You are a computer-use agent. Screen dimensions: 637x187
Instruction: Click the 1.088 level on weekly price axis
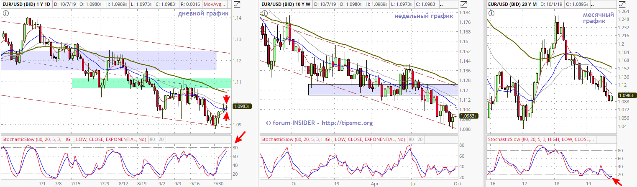pos(465,129)
